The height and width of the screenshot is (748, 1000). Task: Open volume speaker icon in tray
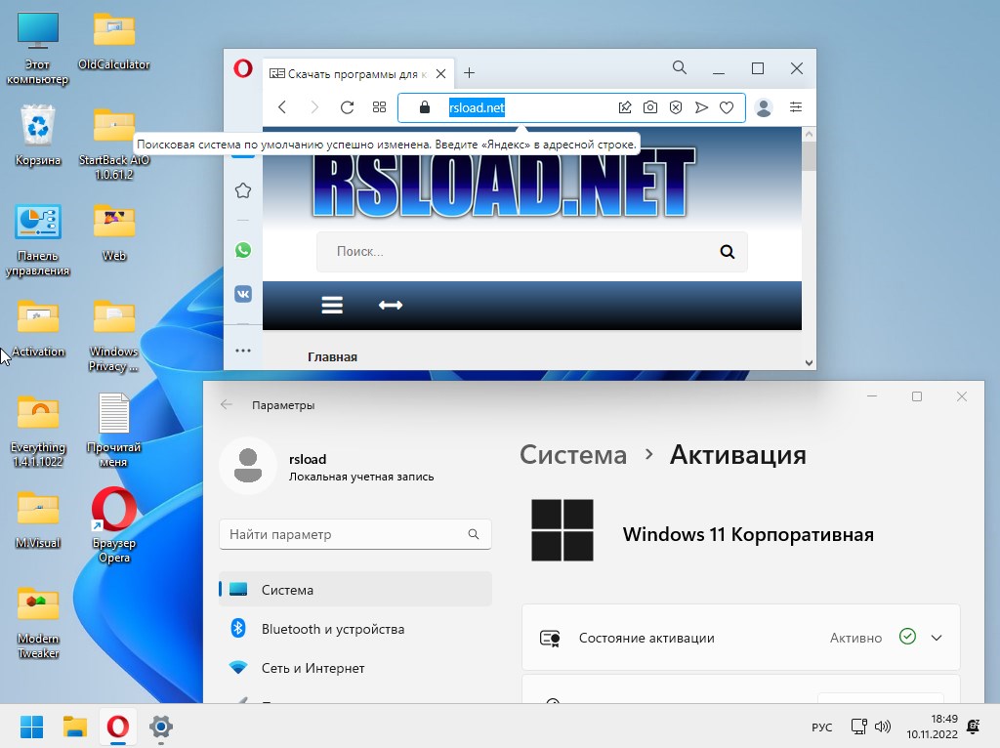coord(883,727)
